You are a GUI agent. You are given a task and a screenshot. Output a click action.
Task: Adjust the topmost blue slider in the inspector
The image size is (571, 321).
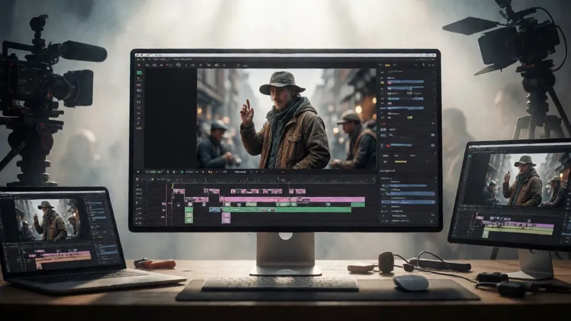(405, 82)
